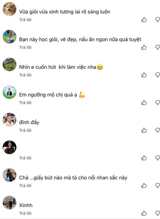This screenshot has height=219, width=160.
Task: Thumbs up "Nhìn e cuốn hút" comment
Action: point(144,75)
